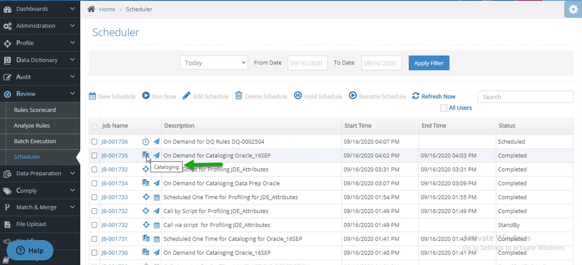Click the Data Preparation sidebar icon
This screenshot has width=582, height=265.
[8, 174]
